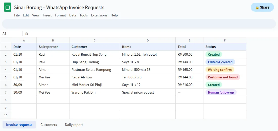Viewport: 278px width, 131px height.
Task: Click the Salesperson header cell
Action: [x=53, y=47]
